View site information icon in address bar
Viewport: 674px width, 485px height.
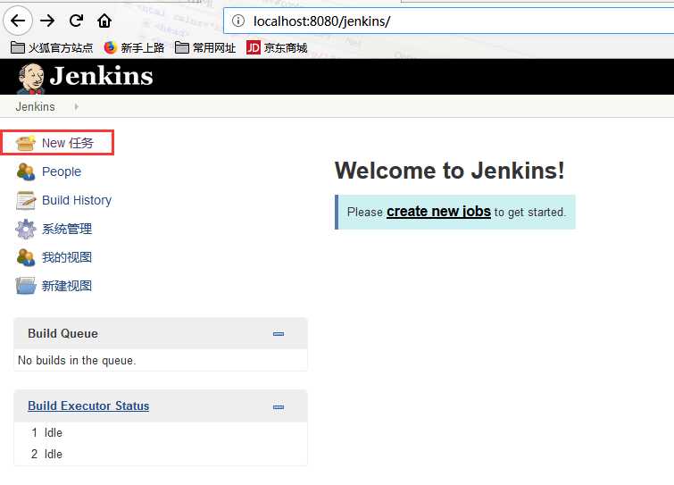238,21
